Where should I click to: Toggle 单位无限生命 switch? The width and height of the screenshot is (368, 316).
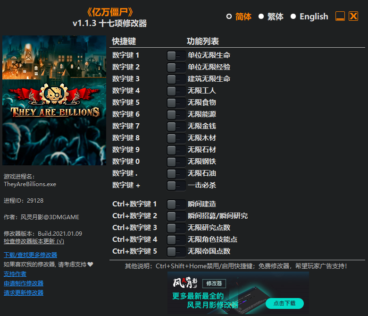[x=176, y=56]
